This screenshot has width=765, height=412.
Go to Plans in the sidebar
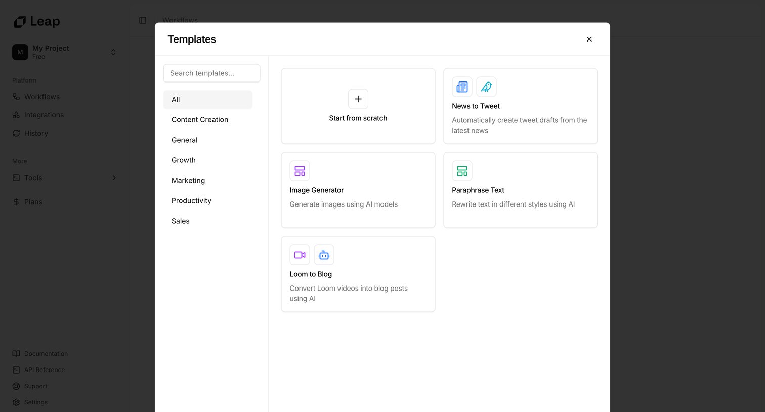point(33,202)
